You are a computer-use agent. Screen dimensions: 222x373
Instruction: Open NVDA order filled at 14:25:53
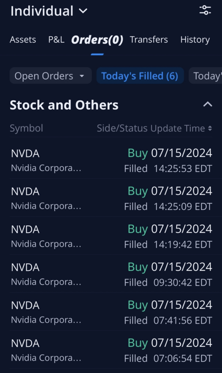pos(111,161)
